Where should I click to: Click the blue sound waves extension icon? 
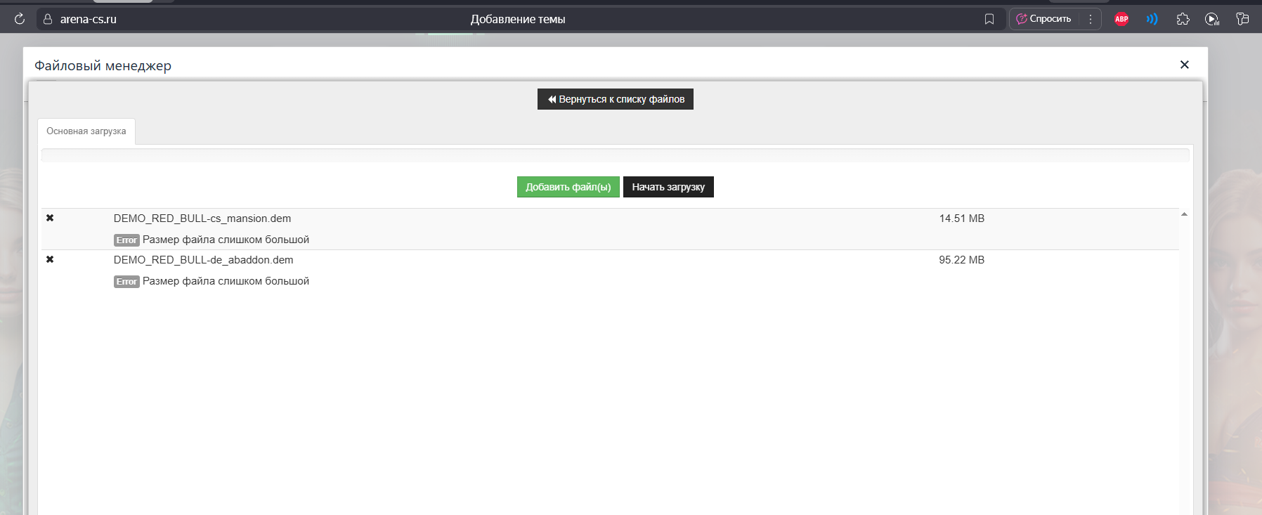click(x=1152, y=19)
